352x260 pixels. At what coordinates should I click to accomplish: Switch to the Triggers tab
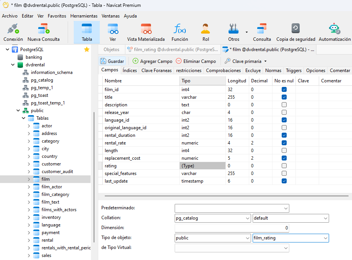[294, 70]
